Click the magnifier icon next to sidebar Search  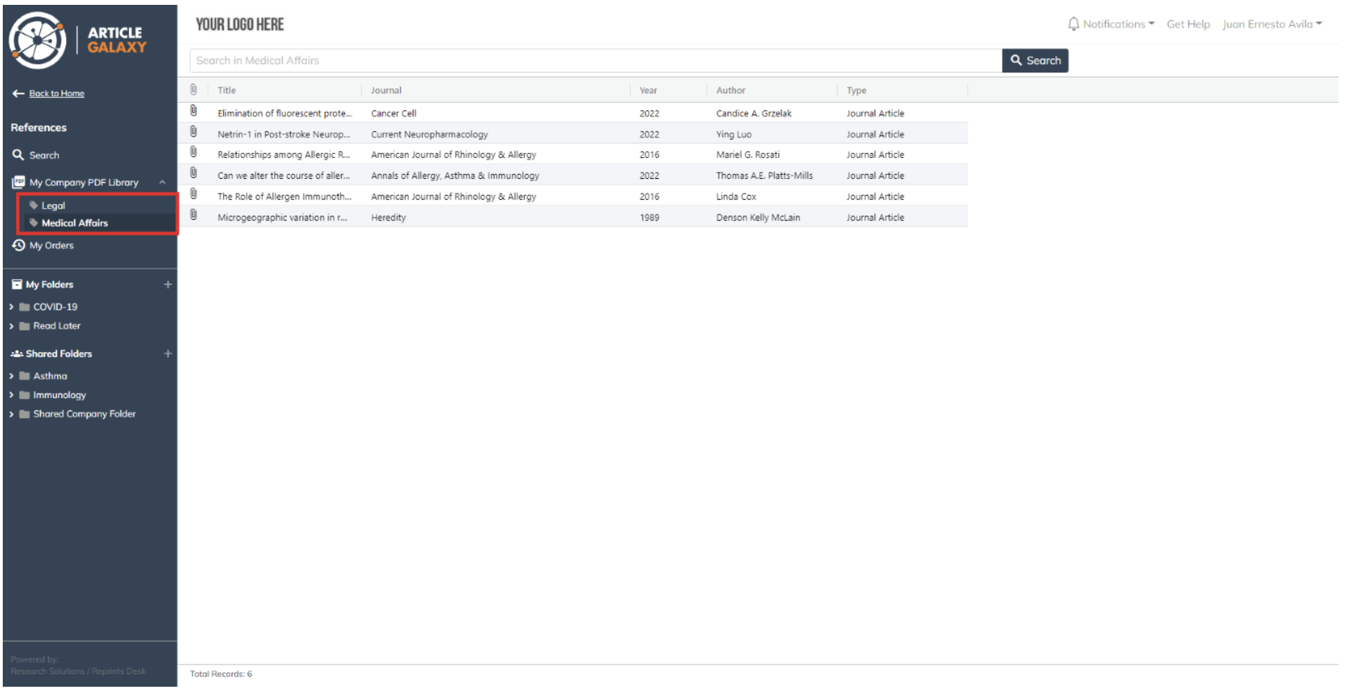click(x=18, y=155)
